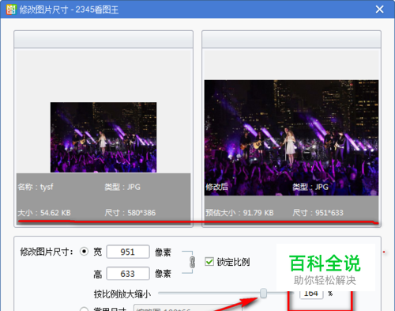This screenshot has width=395, height=311.
Task: Click the text 名称：tysf
Action: pyautogui.click(x=36, y=187)
